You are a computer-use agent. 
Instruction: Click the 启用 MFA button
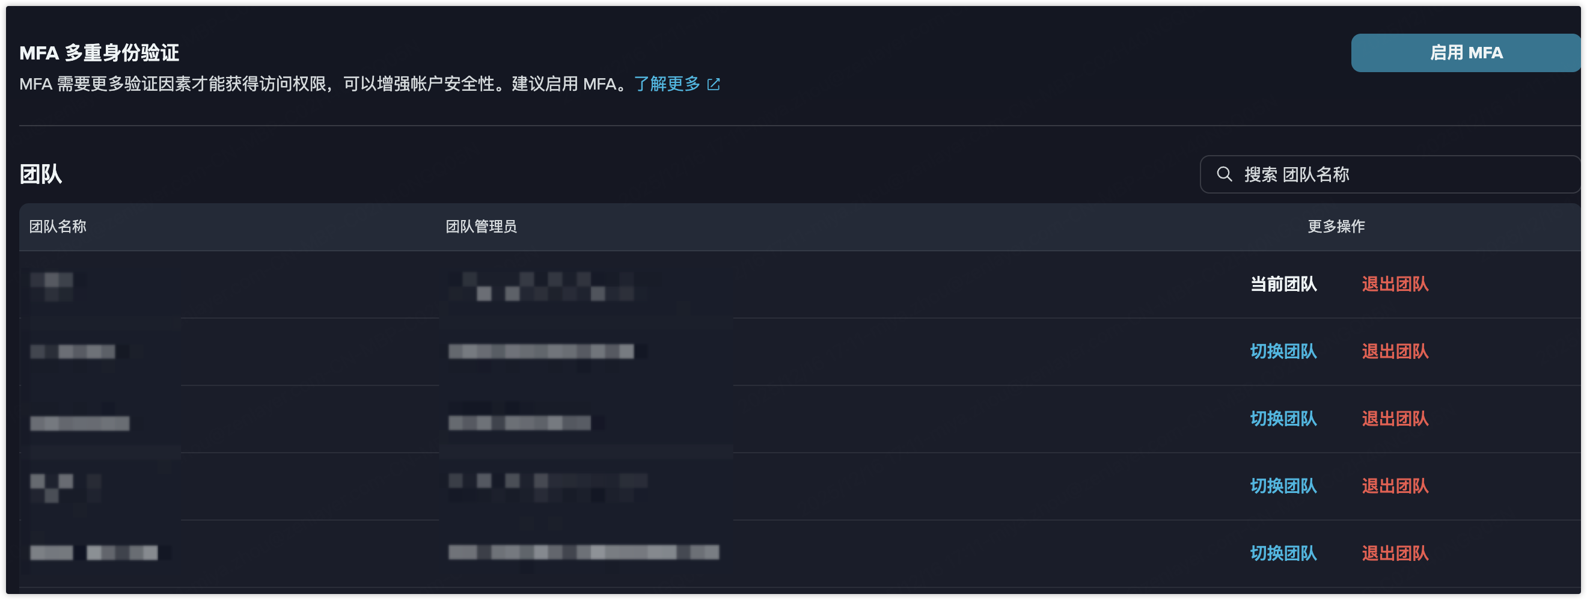[1465, 53]
